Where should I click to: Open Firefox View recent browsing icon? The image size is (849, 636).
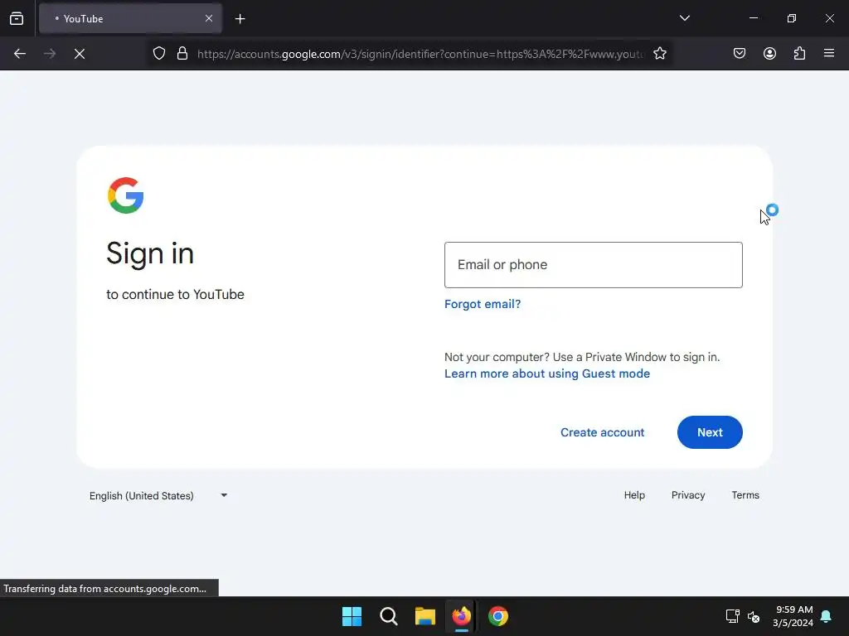point(17,18)
